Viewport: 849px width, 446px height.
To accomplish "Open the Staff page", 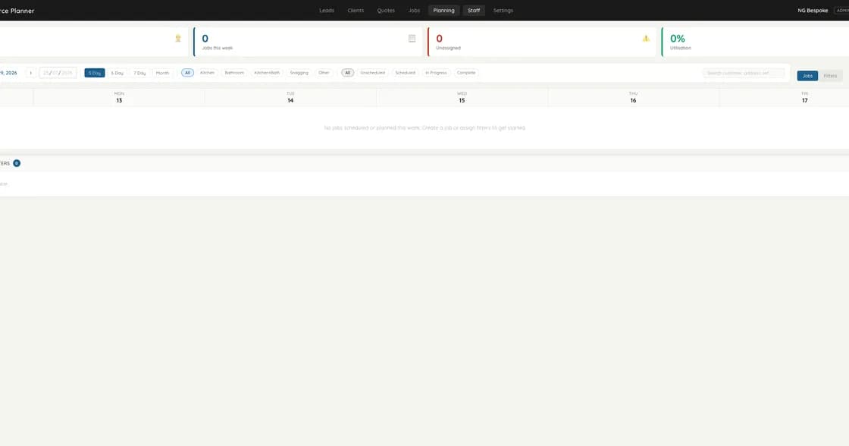I will coord(474,11).
